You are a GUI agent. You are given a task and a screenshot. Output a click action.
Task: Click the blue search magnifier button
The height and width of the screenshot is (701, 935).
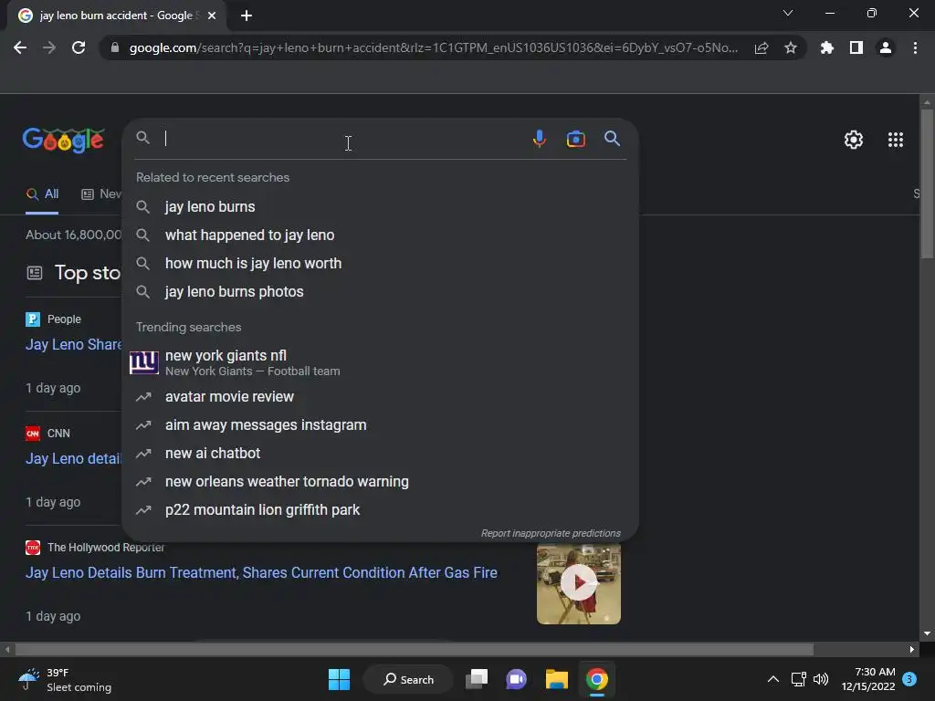pyautogui.click(x=612, y=139)
